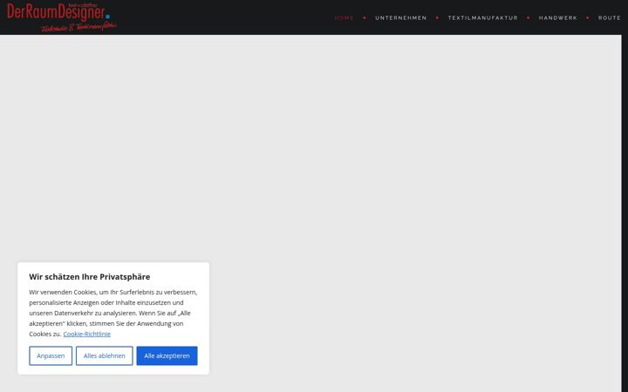Click the Alles ablehnen button
This screenshot has height=392, width=628.
pyautogui.click(x=104, y=355)
